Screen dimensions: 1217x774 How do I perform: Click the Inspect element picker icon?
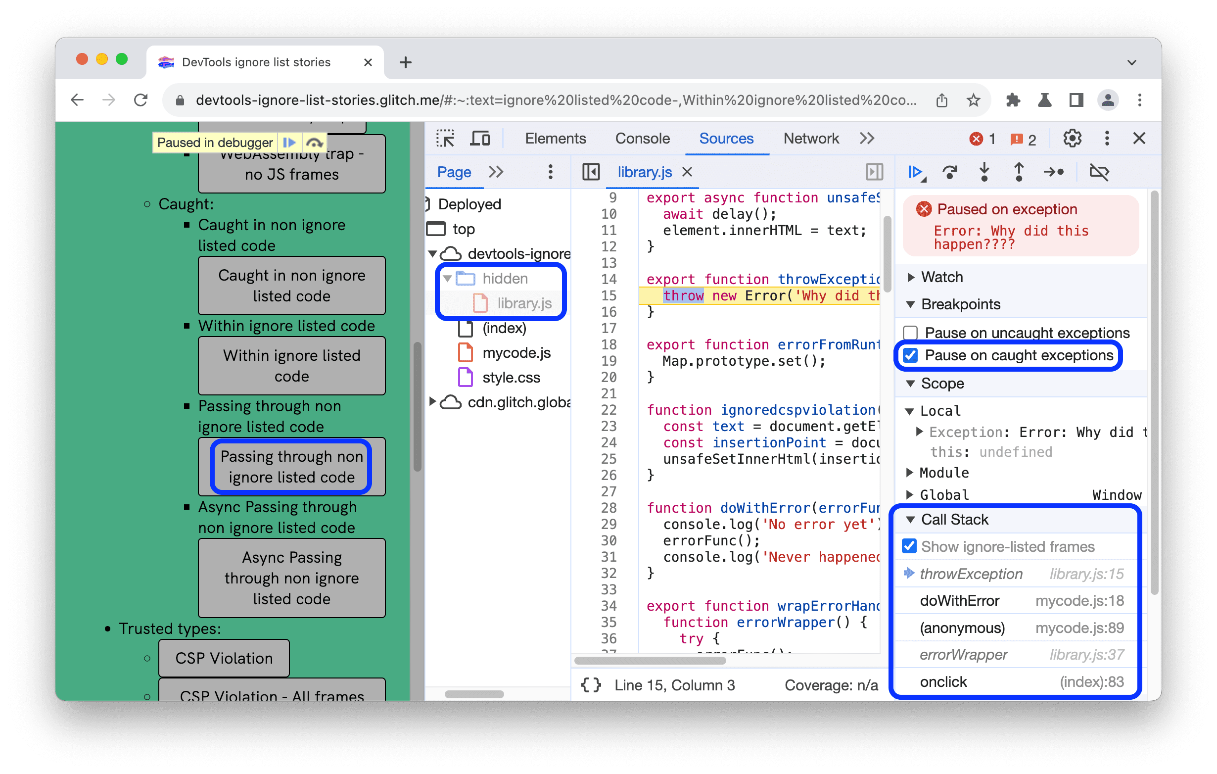[x=445, y=139]
